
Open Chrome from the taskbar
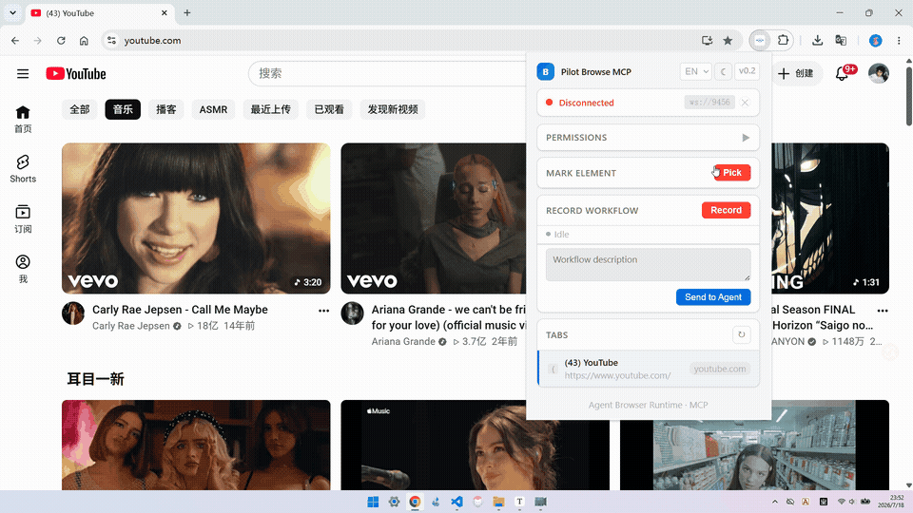click(x=415, y=502)
